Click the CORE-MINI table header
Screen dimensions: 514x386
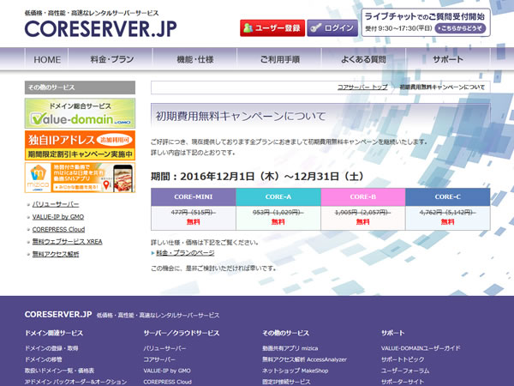click(x=194, y=197)
